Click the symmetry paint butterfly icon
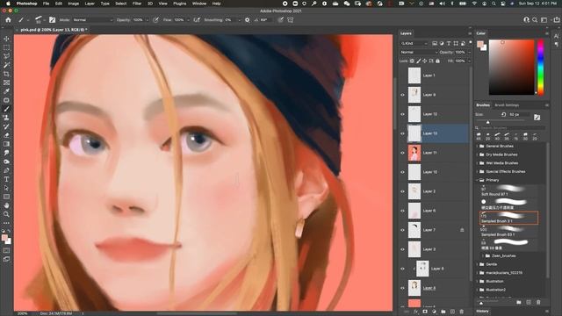Screen dimensions: 562x316 pos(291,20)
